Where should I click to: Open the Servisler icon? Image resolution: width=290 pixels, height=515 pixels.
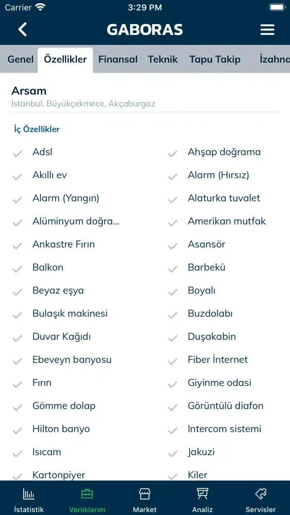261,494
